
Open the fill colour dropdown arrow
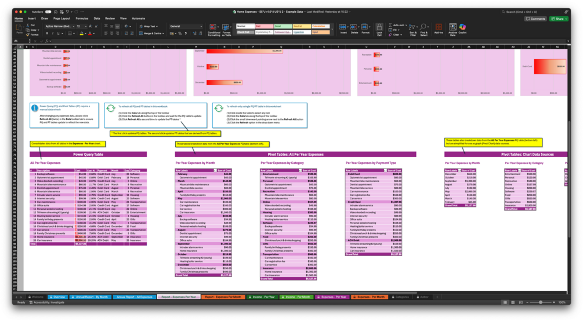point(85,34)
